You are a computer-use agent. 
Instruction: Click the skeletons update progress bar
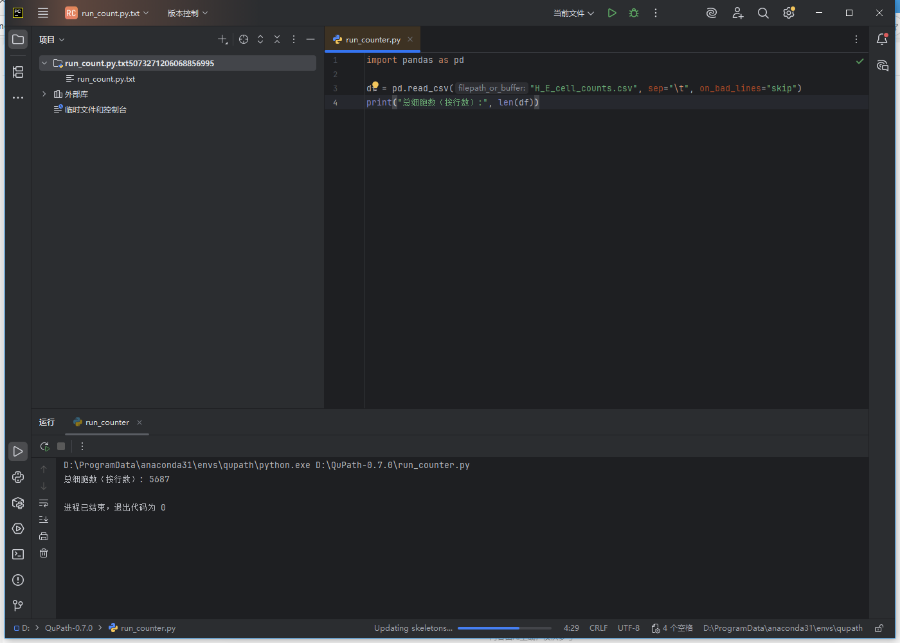coord(504,628)
